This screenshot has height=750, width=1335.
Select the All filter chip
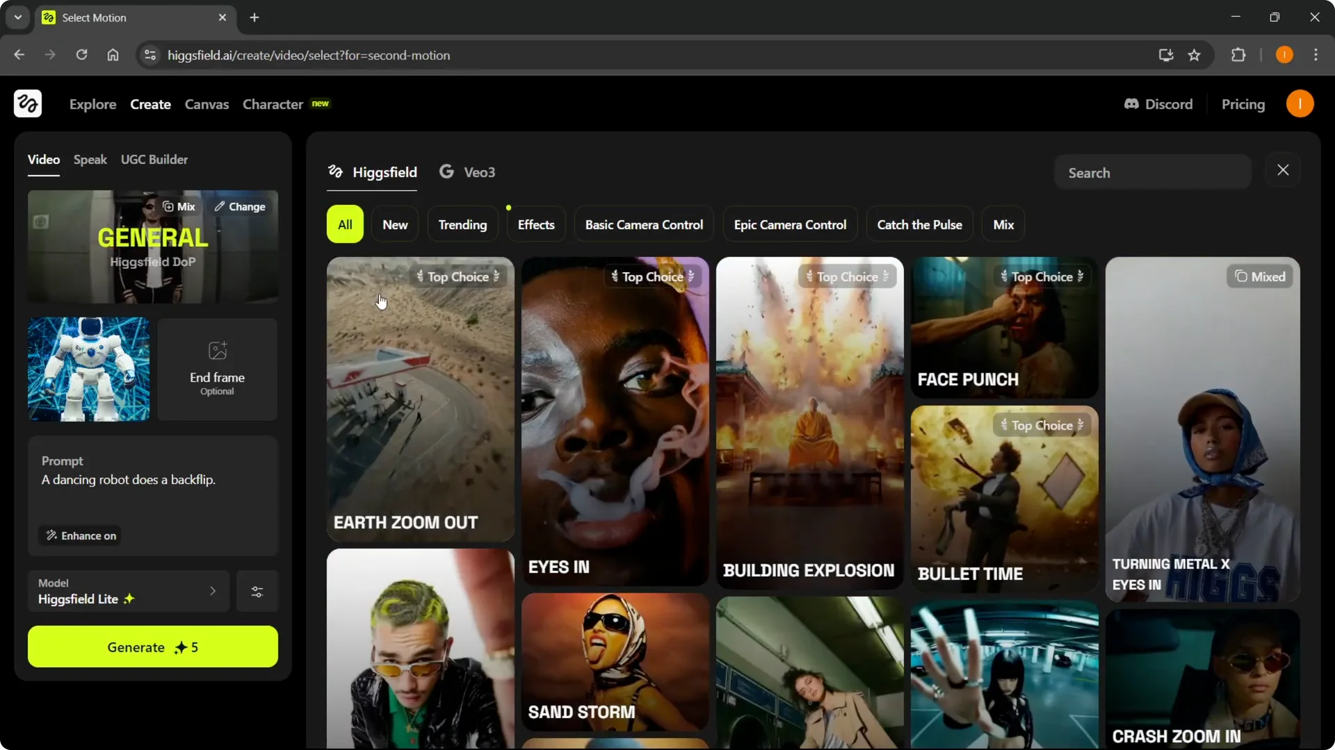[x=345, y=225]
